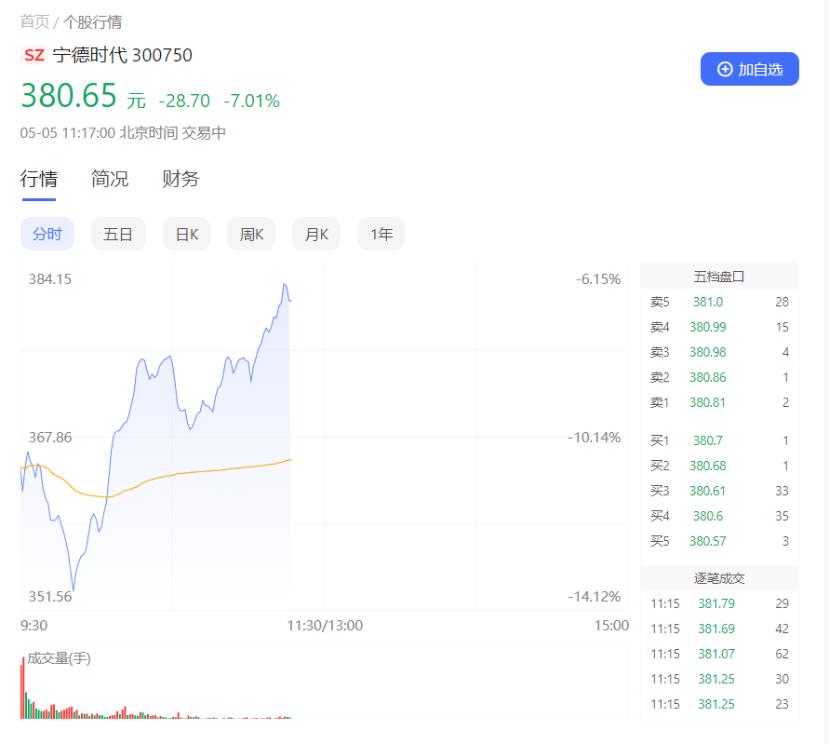The width and height of the screenshot is (829, 744).
Task: Click 卖2 price 380.86
Action: coord(708,377)
